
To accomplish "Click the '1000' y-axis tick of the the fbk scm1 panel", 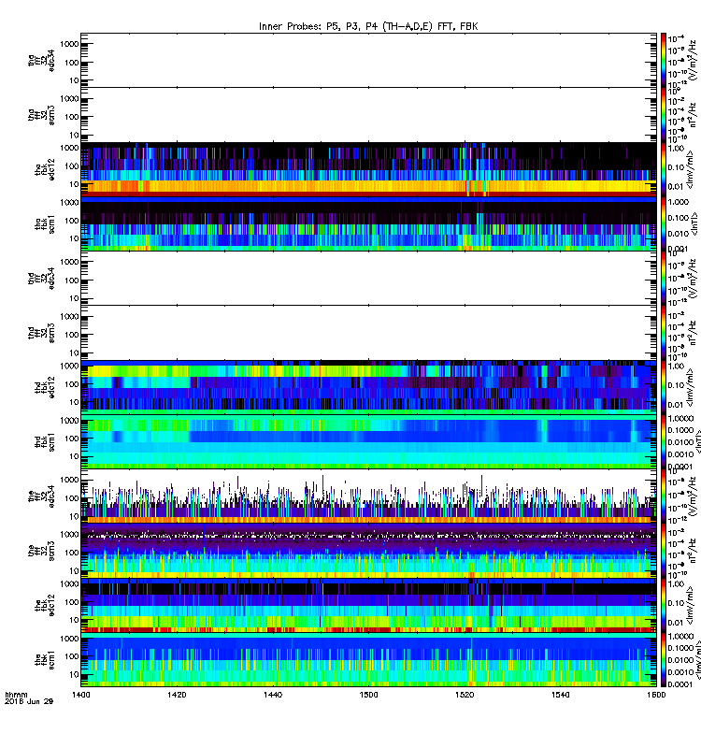I will click(69, 639).
